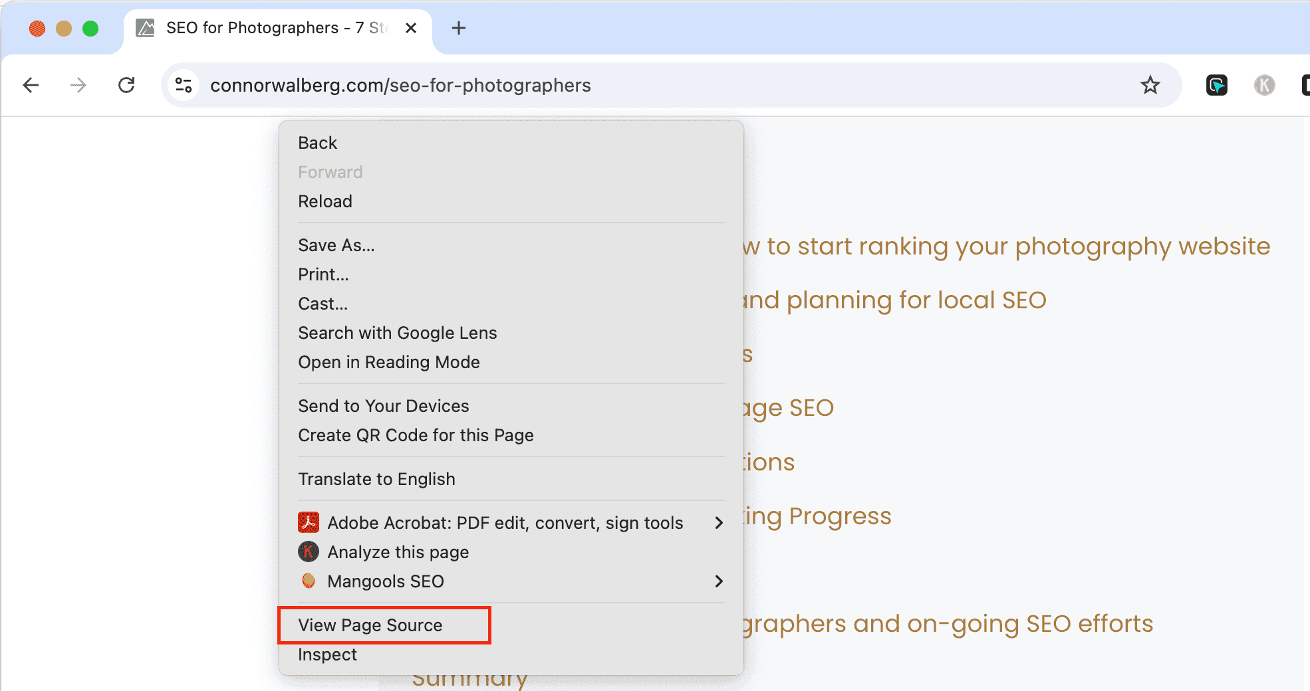
Task: Select Open in Reading Mode option
Action: click(x=389, y=361)
